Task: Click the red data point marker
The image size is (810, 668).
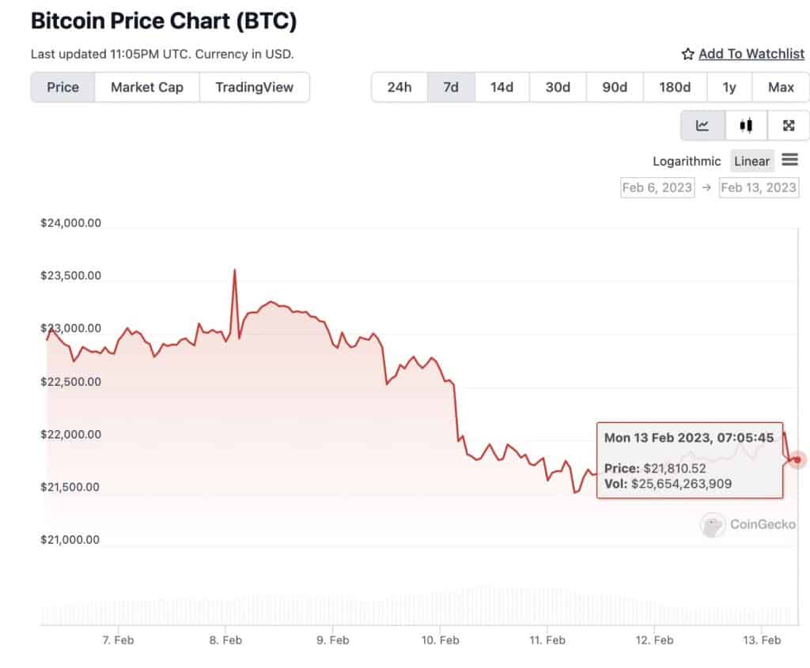Action: point(797,459)
